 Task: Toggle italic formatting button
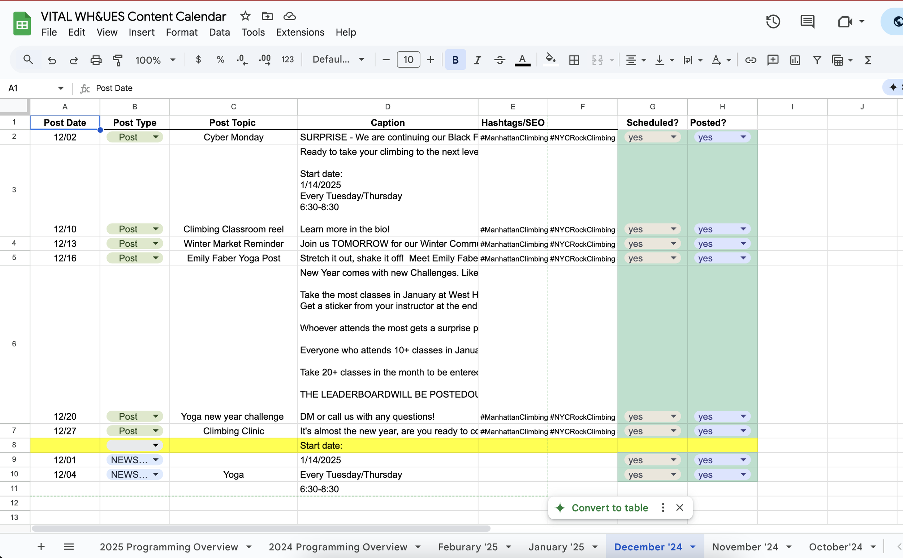477,60
